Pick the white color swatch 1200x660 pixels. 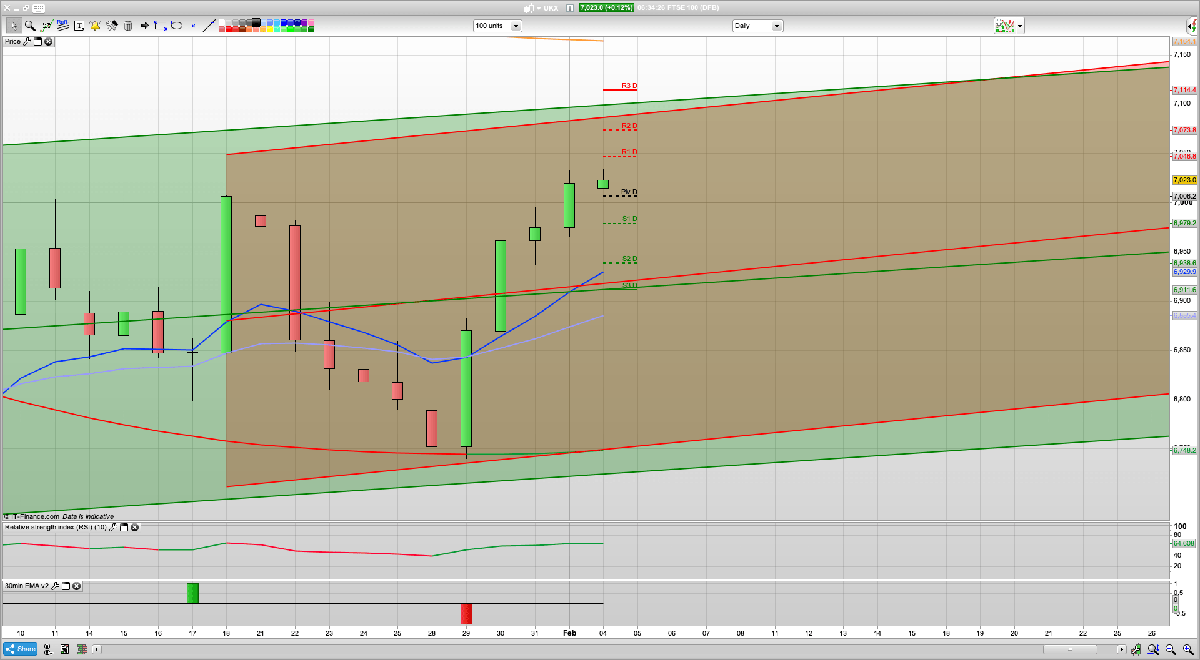click(222, 22)
